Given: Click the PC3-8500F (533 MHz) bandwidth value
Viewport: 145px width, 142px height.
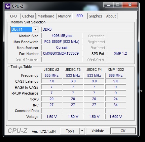Looking at the screenshot, I should click(62, 42).
